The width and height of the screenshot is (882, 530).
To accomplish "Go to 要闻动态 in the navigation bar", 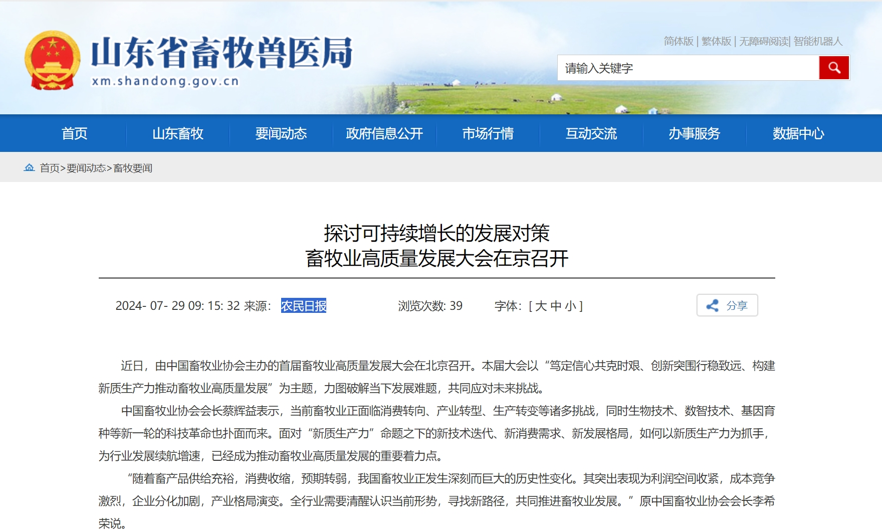I will click(281, 133).
